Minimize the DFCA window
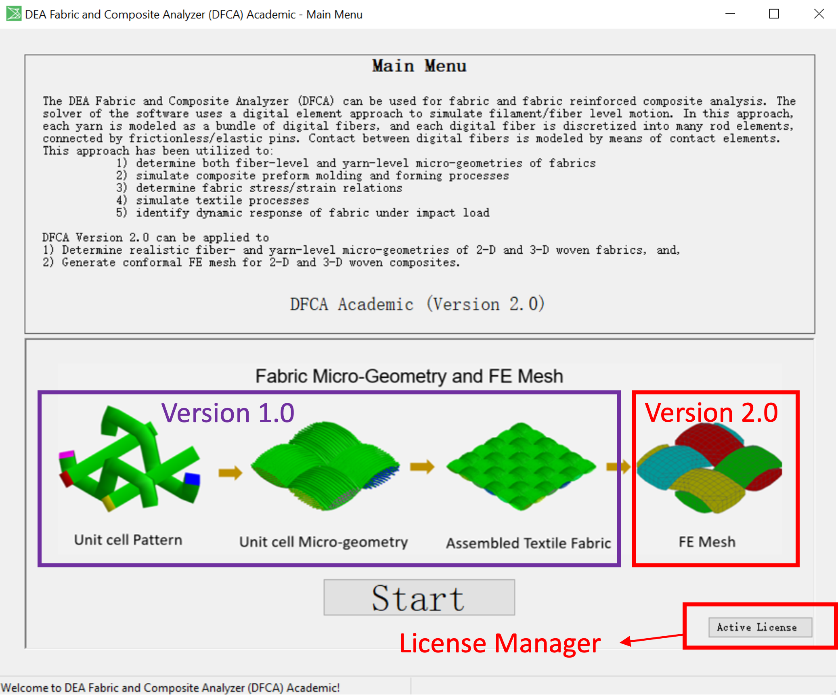 [x=730, y=14]
